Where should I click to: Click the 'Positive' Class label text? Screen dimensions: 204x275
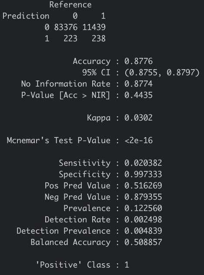pyautogui.click(x=73, y=265)
